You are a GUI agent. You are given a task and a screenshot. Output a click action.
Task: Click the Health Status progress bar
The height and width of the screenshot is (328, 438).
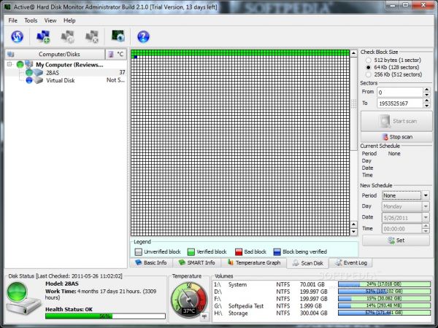105,316
